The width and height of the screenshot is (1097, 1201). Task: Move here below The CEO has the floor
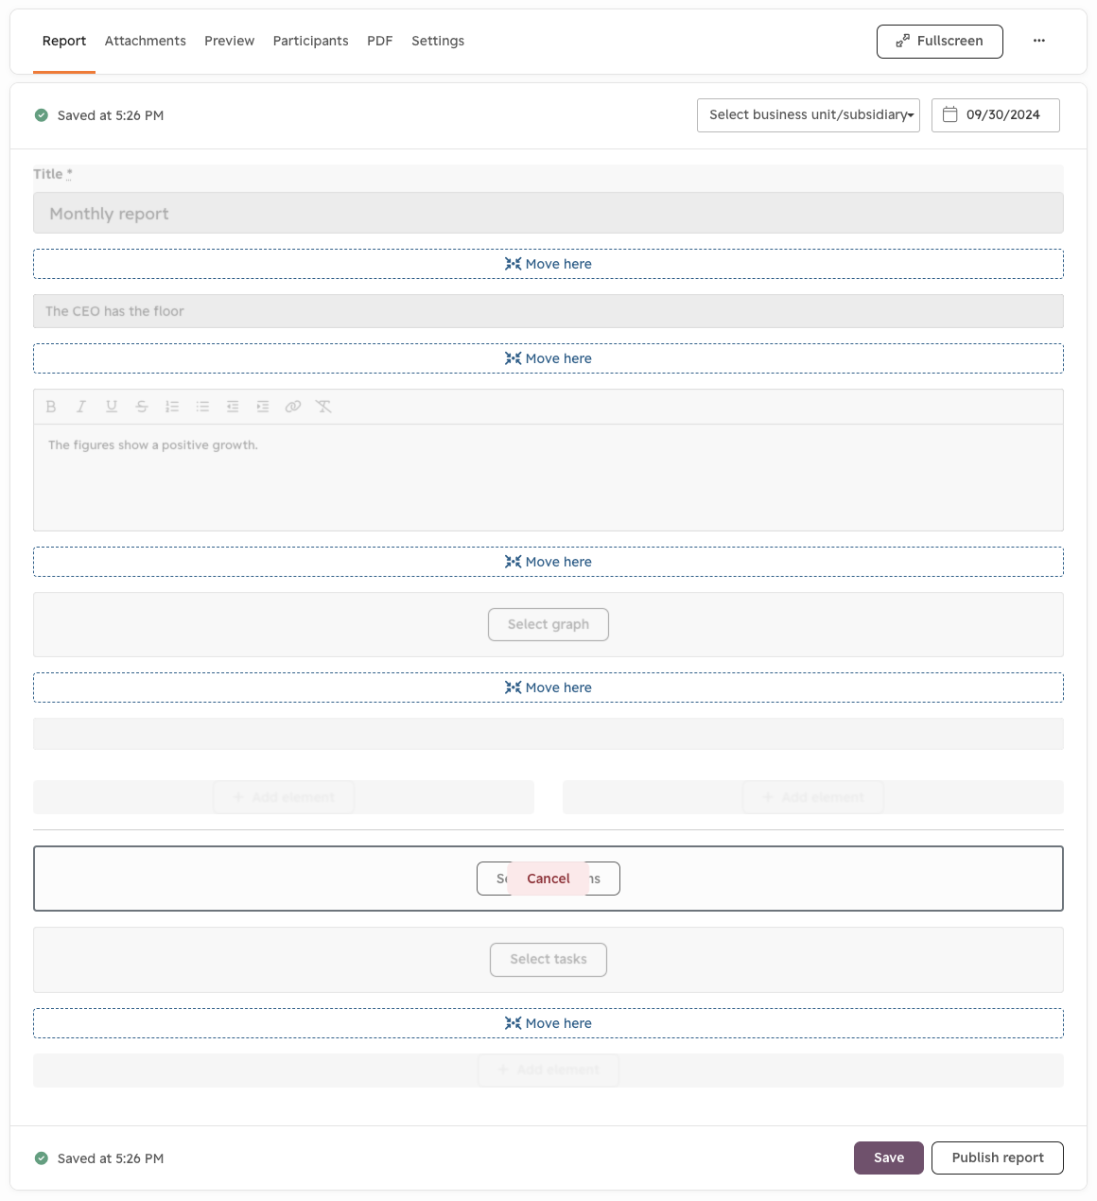click(x=548, y=358)
